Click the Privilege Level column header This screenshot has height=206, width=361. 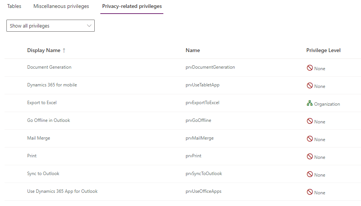(x=323, y=51)
